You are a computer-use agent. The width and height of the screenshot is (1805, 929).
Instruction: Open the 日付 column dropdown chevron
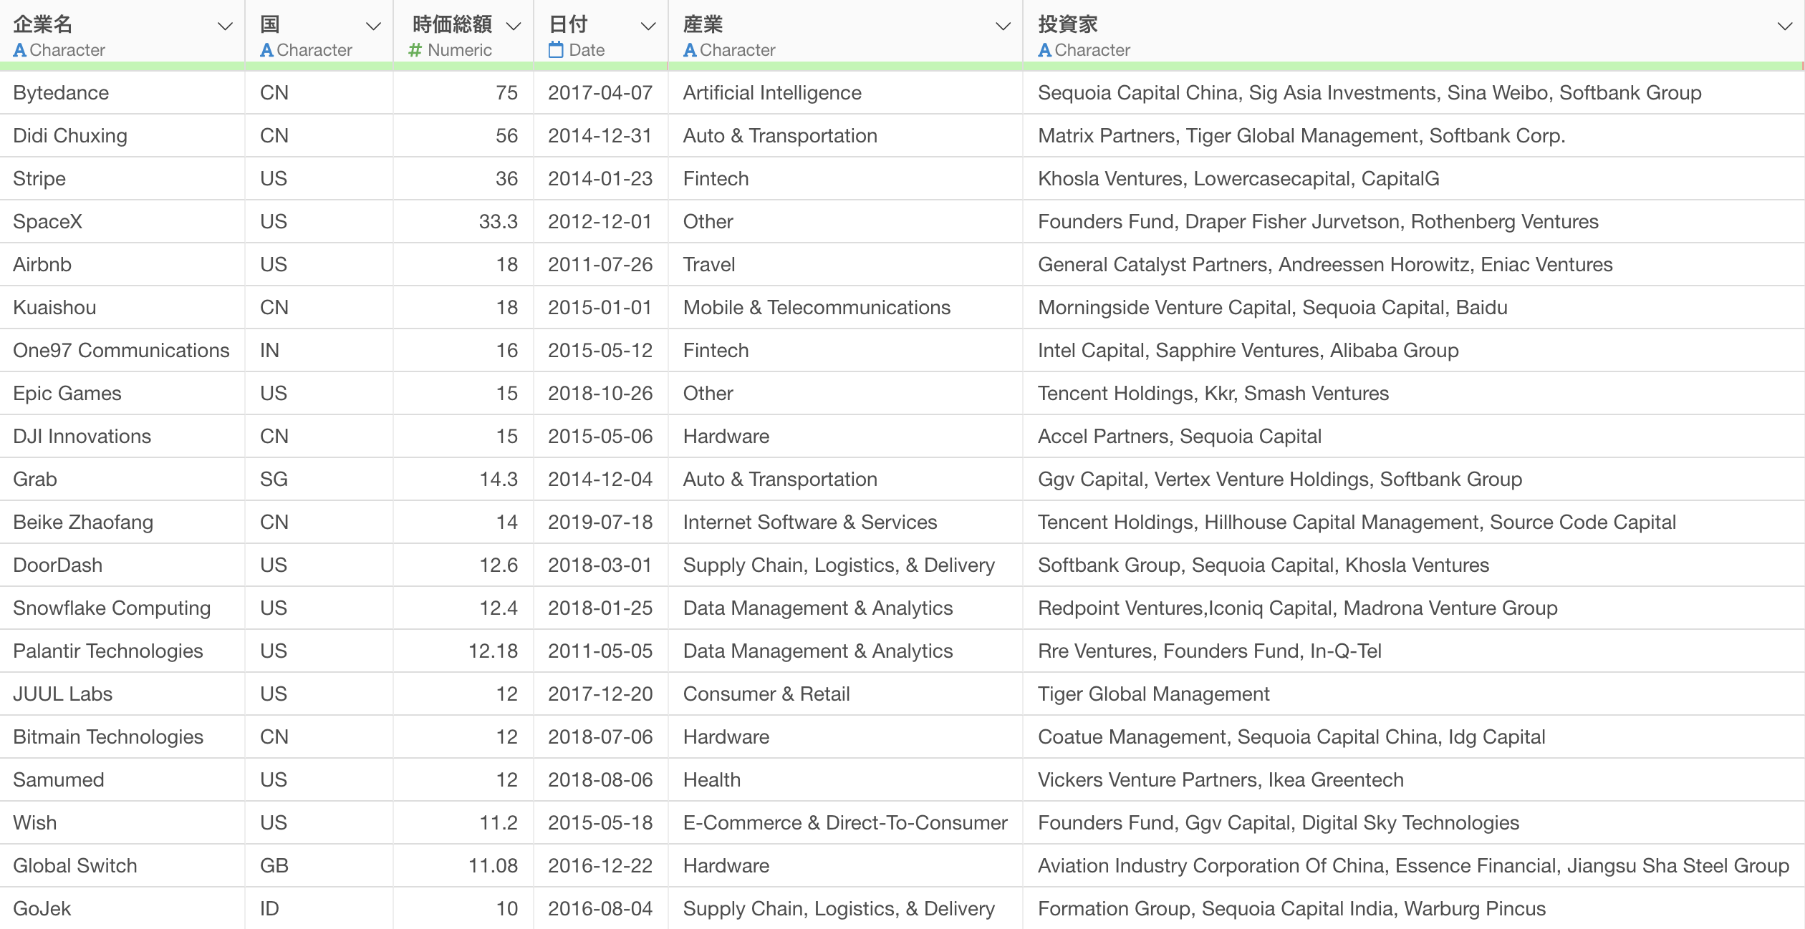coord(648,26)
